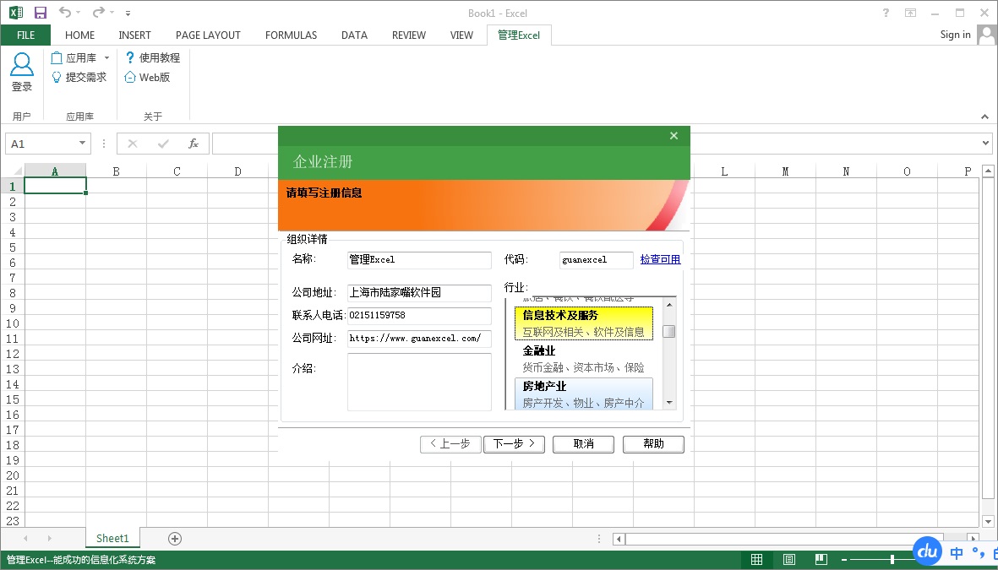The width and height of the screenshot is (998, 570).
Task: Save the workbook from the quick access toolbar
Action: pyautogui.click(x=40, y=13)
